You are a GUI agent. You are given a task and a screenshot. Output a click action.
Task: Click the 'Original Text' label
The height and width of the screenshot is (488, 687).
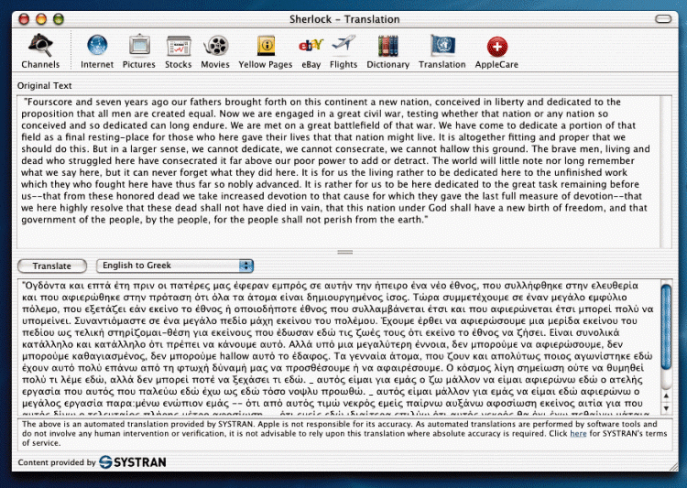click(x=44, y=85)
